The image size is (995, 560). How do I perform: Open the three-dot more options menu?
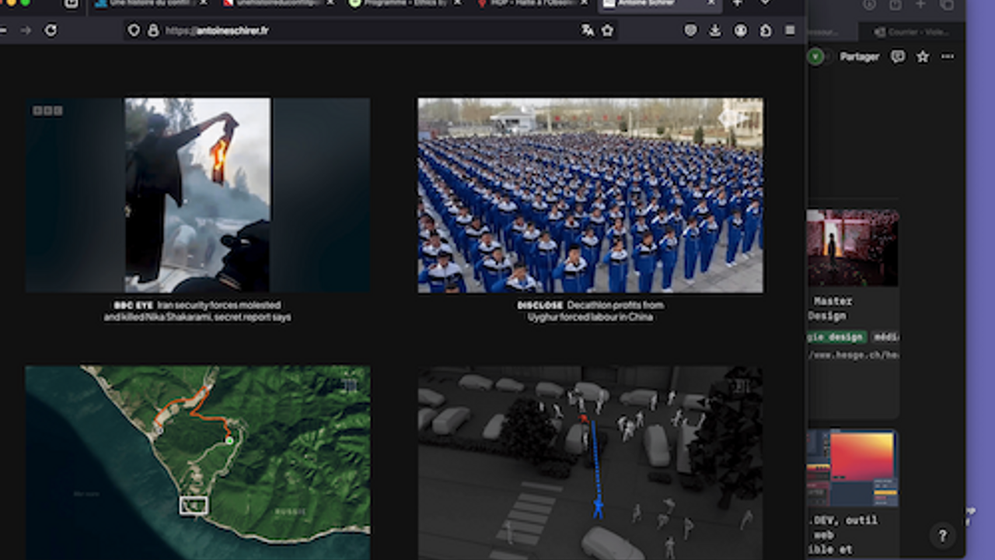click(x=948, y=57)
